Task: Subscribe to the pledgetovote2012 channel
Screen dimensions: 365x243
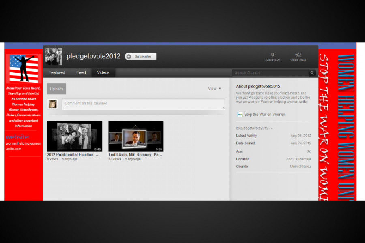Action: click(x=141, y=57)
